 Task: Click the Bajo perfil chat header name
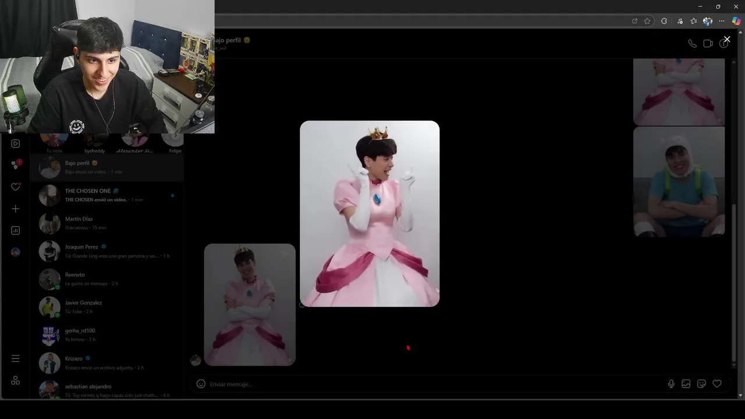(228, 40)
